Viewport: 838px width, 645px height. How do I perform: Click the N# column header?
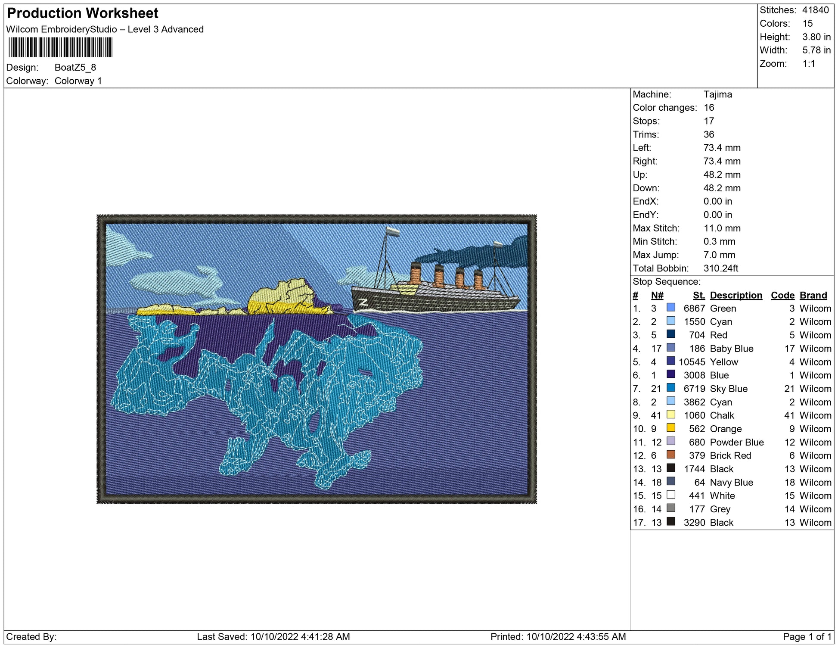657,295
